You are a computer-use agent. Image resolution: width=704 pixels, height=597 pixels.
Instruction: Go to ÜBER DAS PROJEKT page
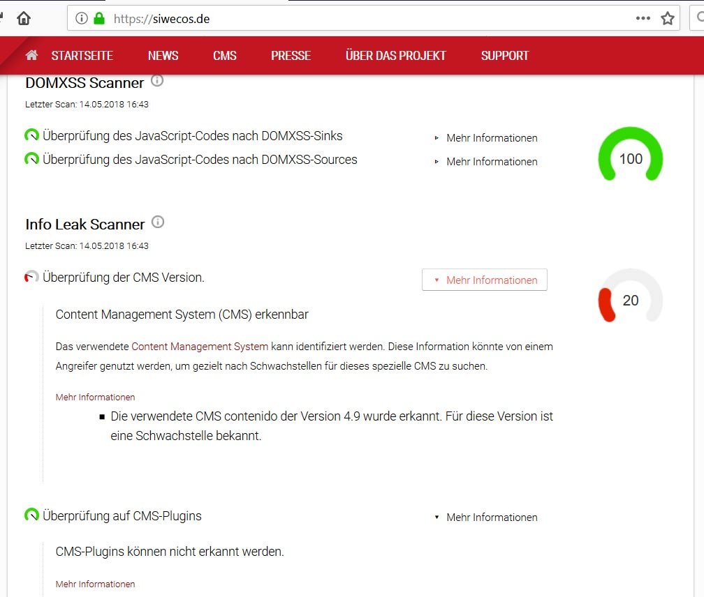point(395,56)
